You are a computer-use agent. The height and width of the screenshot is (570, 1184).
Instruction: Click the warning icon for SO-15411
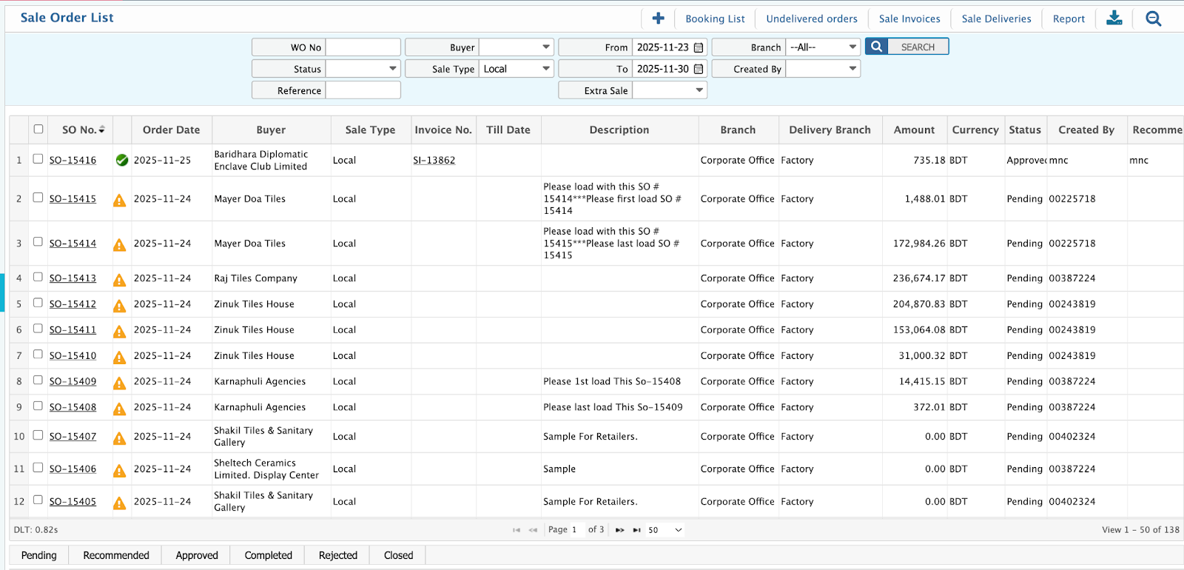(x=119, y=332)
